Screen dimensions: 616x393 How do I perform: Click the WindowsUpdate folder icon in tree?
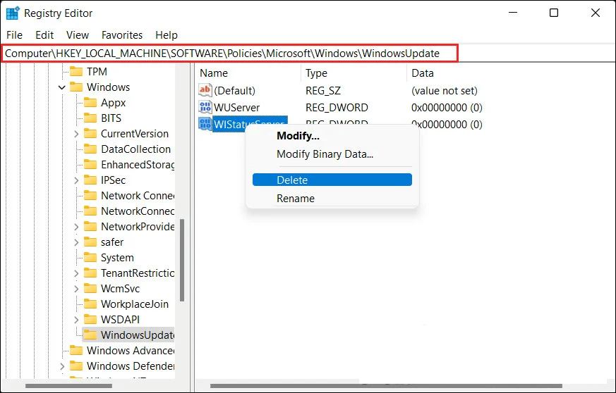90,335
